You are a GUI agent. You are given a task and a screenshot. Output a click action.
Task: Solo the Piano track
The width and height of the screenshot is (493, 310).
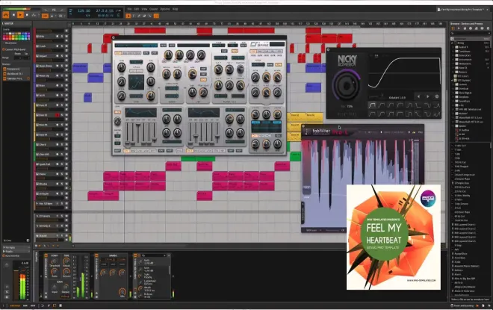pyautogui.click(x=61, y=174)
